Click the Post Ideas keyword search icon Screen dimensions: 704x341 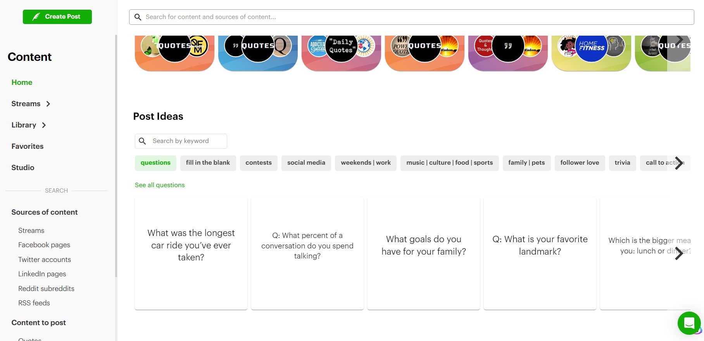click(143, 141)
